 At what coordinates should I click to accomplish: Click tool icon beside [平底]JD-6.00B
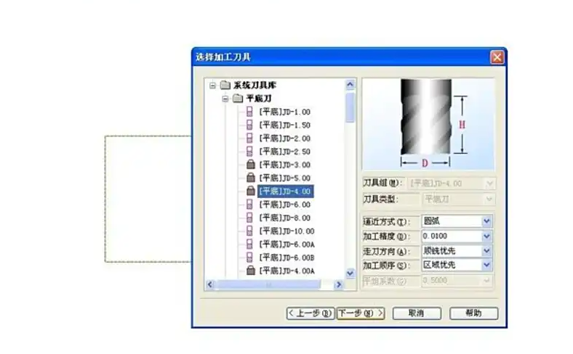[249, 258]
